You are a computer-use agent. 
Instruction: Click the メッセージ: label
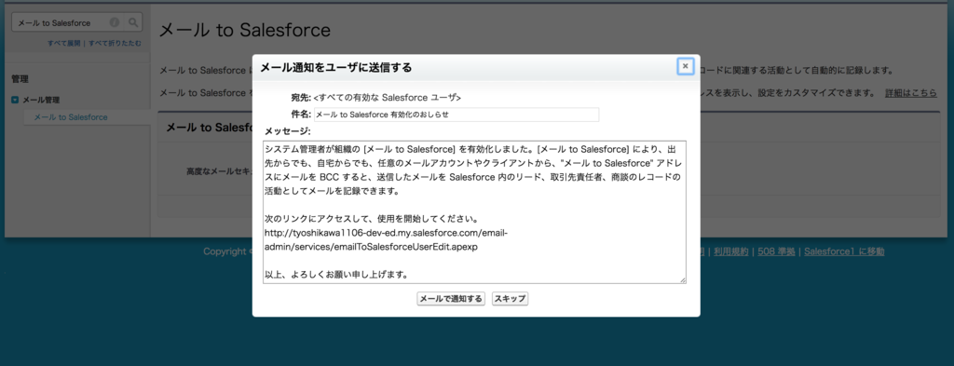[x=288, y=130]
